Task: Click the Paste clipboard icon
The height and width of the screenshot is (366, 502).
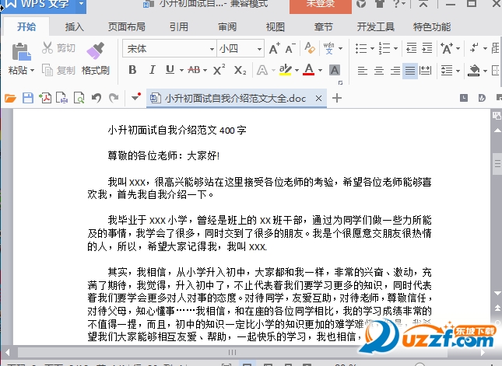Action: (21, 51)
